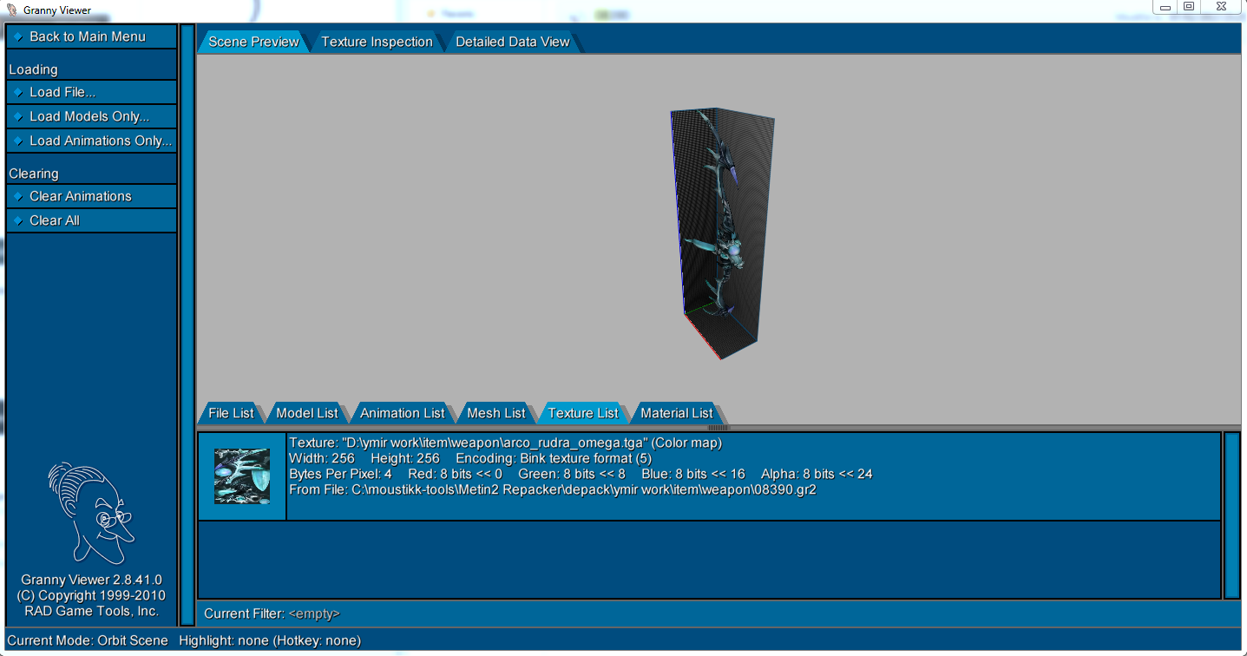Click the 'Bytes Per Pixel: 4' text
This screenshot has width=1247, height=656.
coord(340,474)
